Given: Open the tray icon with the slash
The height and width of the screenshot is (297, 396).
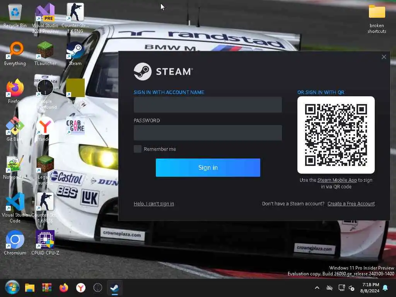Looking at the screenshot, I should point(329,288).
